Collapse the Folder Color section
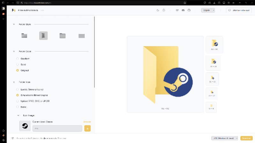 tap(14, 51)
